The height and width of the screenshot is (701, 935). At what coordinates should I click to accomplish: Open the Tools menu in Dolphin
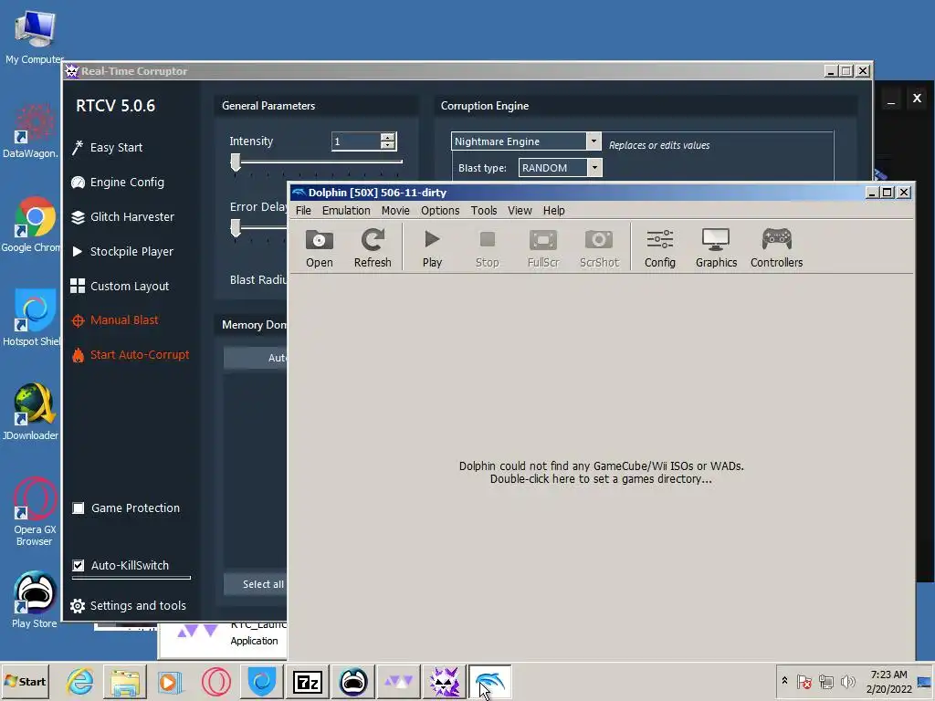point(484,211)
